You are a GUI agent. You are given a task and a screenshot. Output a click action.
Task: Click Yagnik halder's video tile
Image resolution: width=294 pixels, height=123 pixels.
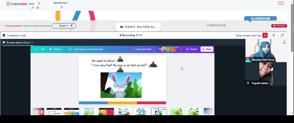pos(266,74)
